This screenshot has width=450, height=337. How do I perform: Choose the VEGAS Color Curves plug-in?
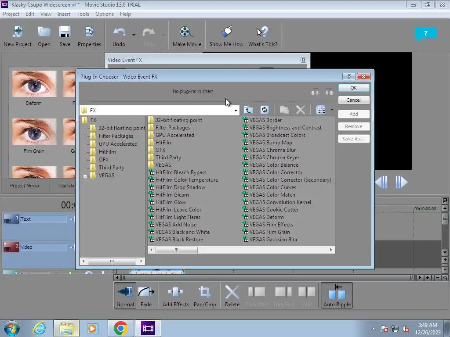(269, 187)
